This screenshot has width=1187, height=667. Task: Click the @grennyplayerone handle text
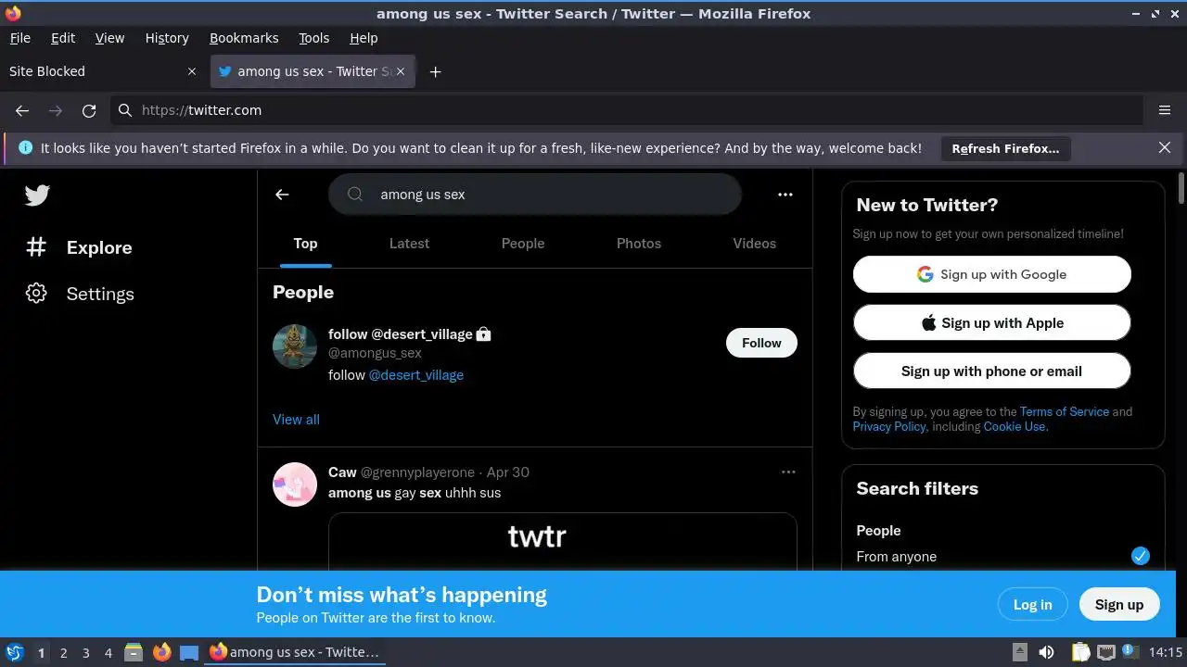click(x=417, y=472)
